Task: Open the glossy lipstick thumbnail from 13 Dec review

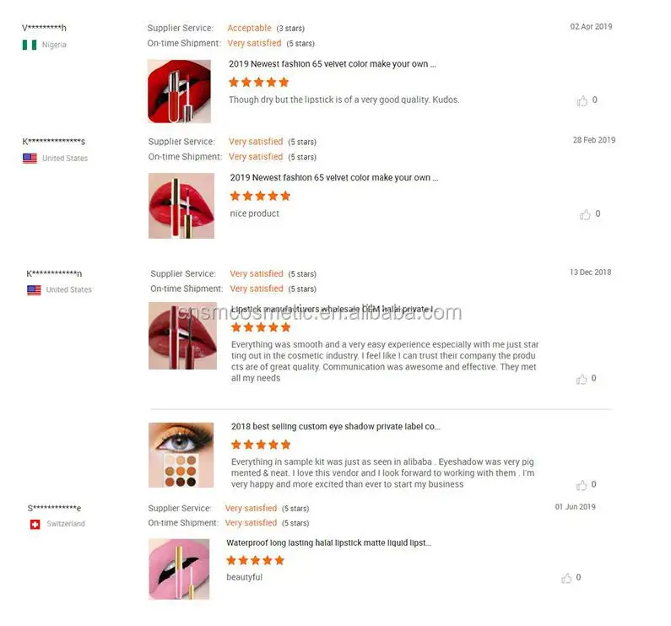Action: pos(182,336)
